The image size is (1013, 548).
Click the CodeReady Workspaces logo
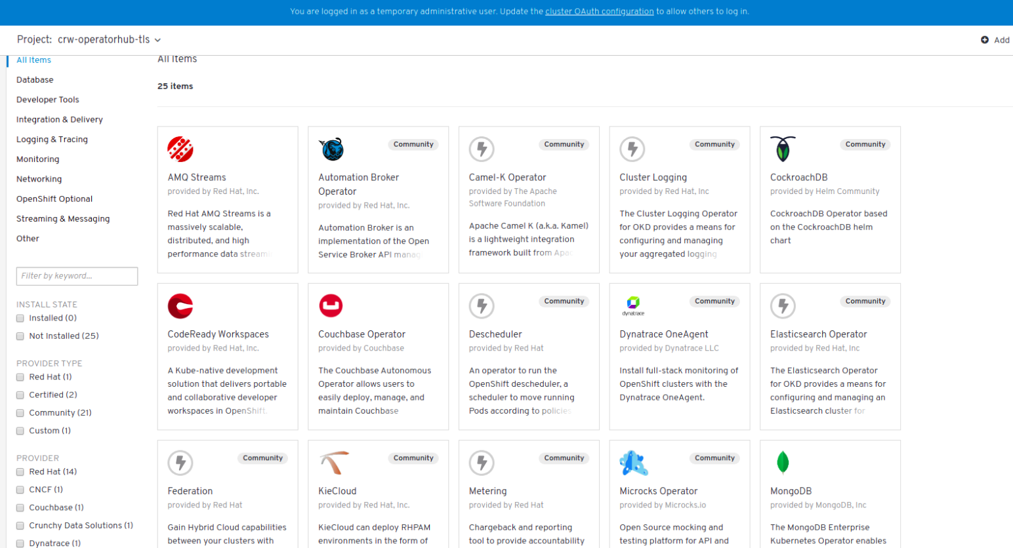180,306
